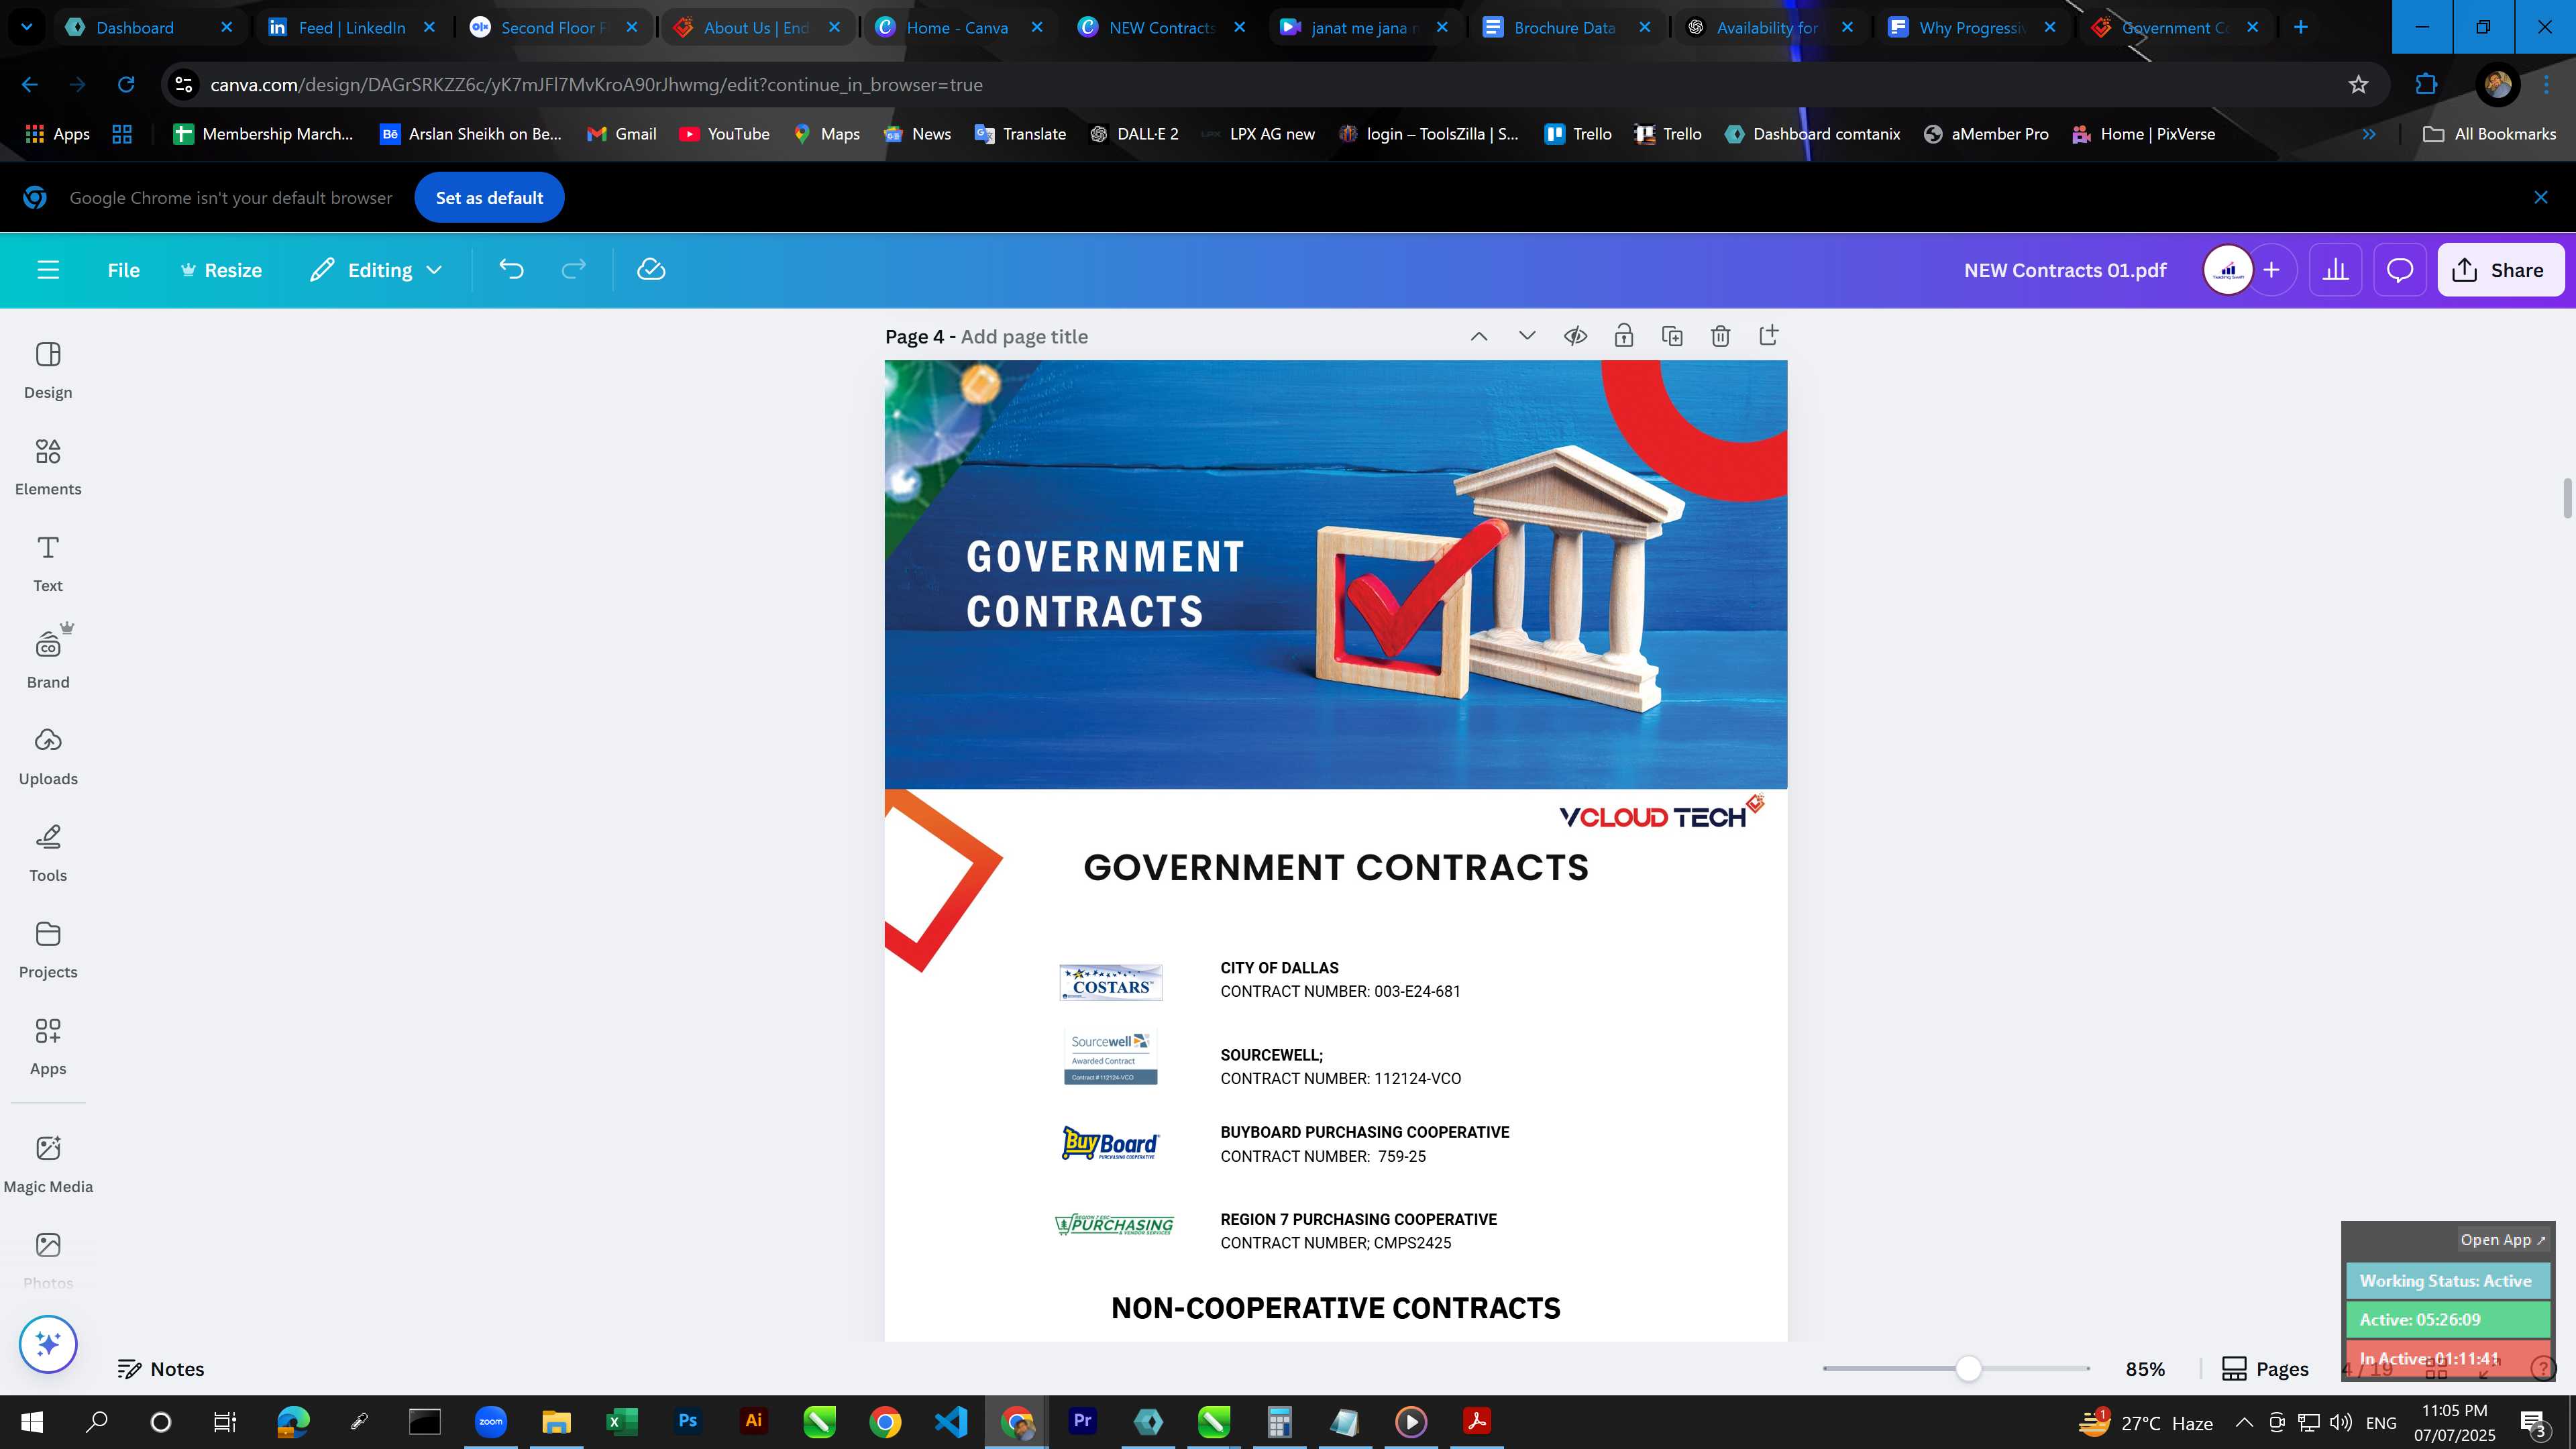Screen dimensions: 2576x1449
Task: Add a new page after Page 4
Action: (x=1768, y=336)
